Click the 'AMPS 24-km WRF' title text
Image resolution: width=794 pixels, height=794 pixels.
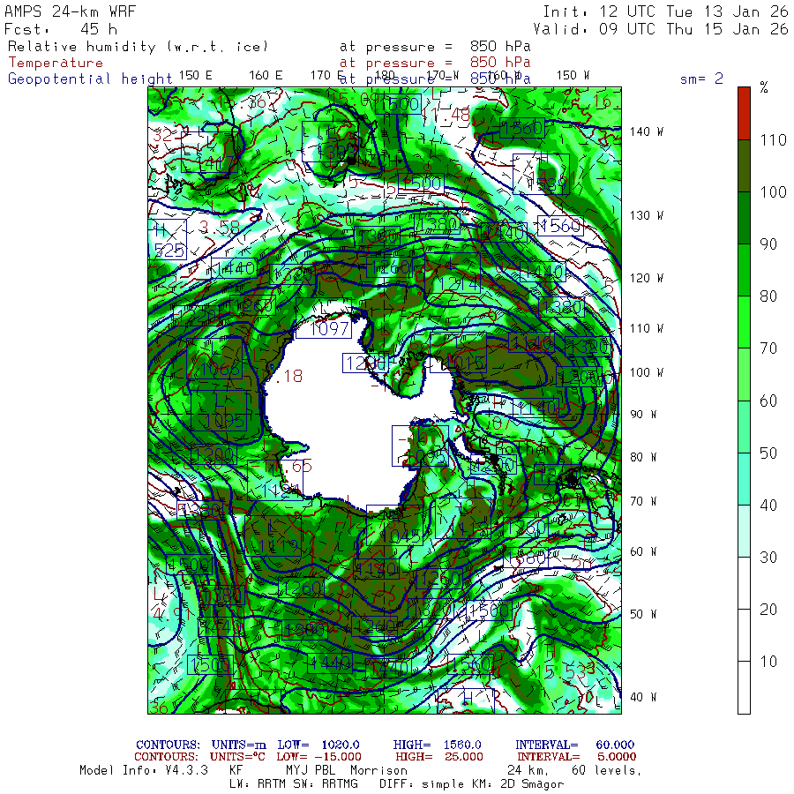[70, 11]
